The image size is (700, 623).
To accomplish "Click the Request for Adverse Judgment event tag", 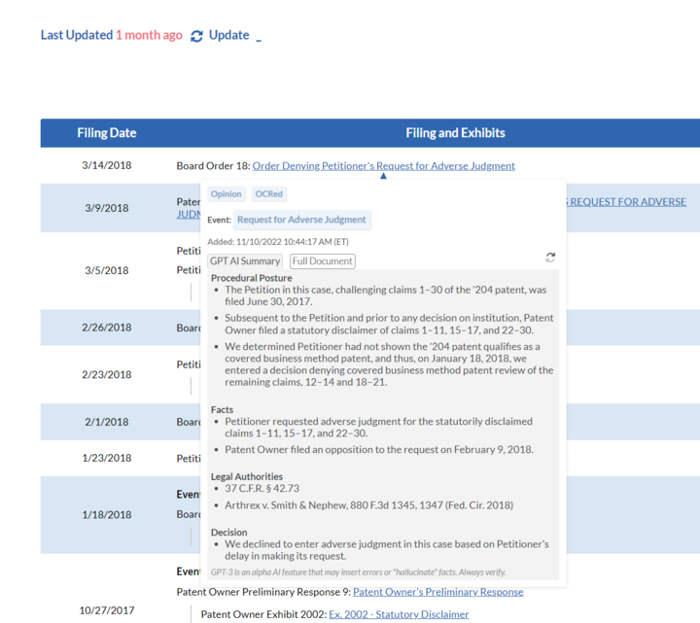I will (x=301, y=220).
